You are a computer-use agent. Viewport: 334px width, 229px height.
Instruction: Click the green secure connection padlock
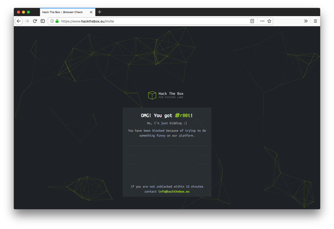[57, 21]
